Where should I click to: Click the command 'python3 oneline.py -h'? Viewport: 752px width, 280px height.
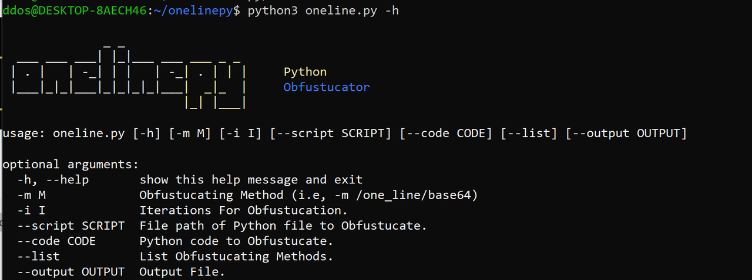coord(323,11)
